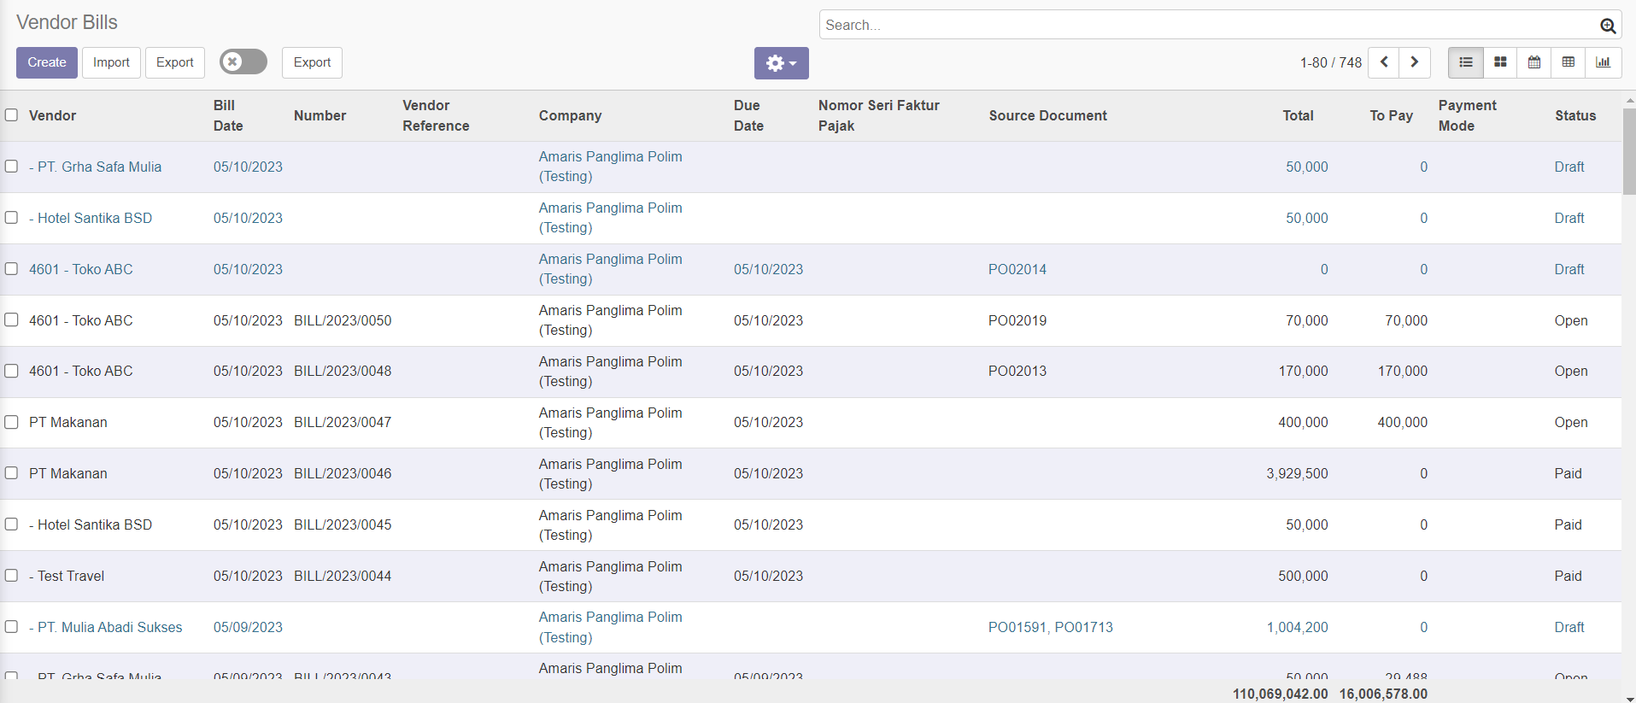
Task: Sort by Vendor column header
Action: [x=52, y=115]
